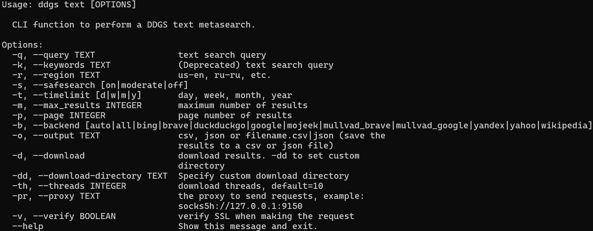Click the "--keywords" option flag

59,65
